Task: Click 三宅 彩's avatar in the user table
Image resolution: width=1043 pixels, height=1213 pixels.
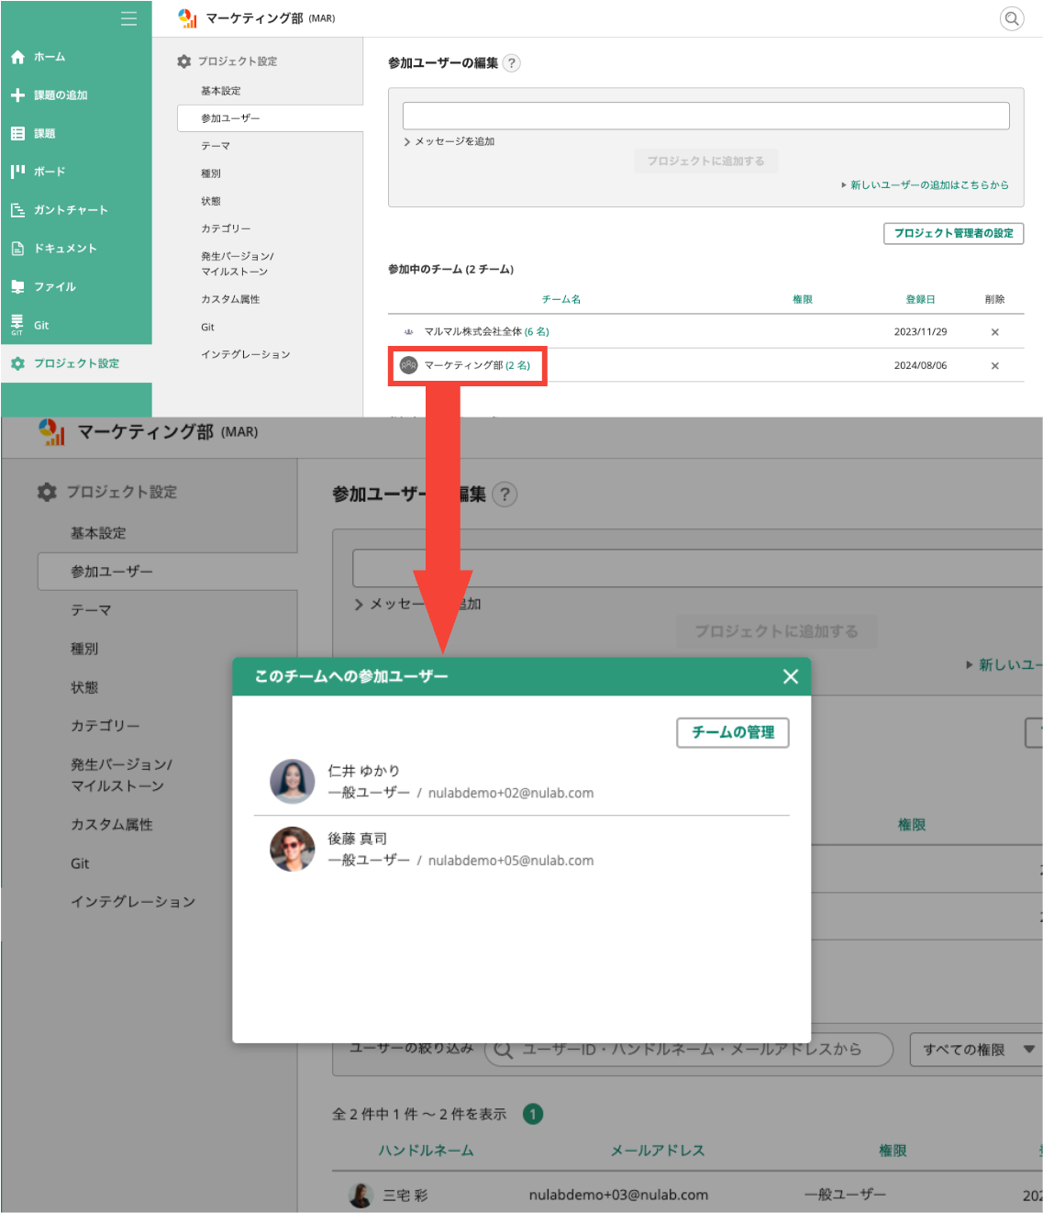Action: click(x=361, y=1195)
